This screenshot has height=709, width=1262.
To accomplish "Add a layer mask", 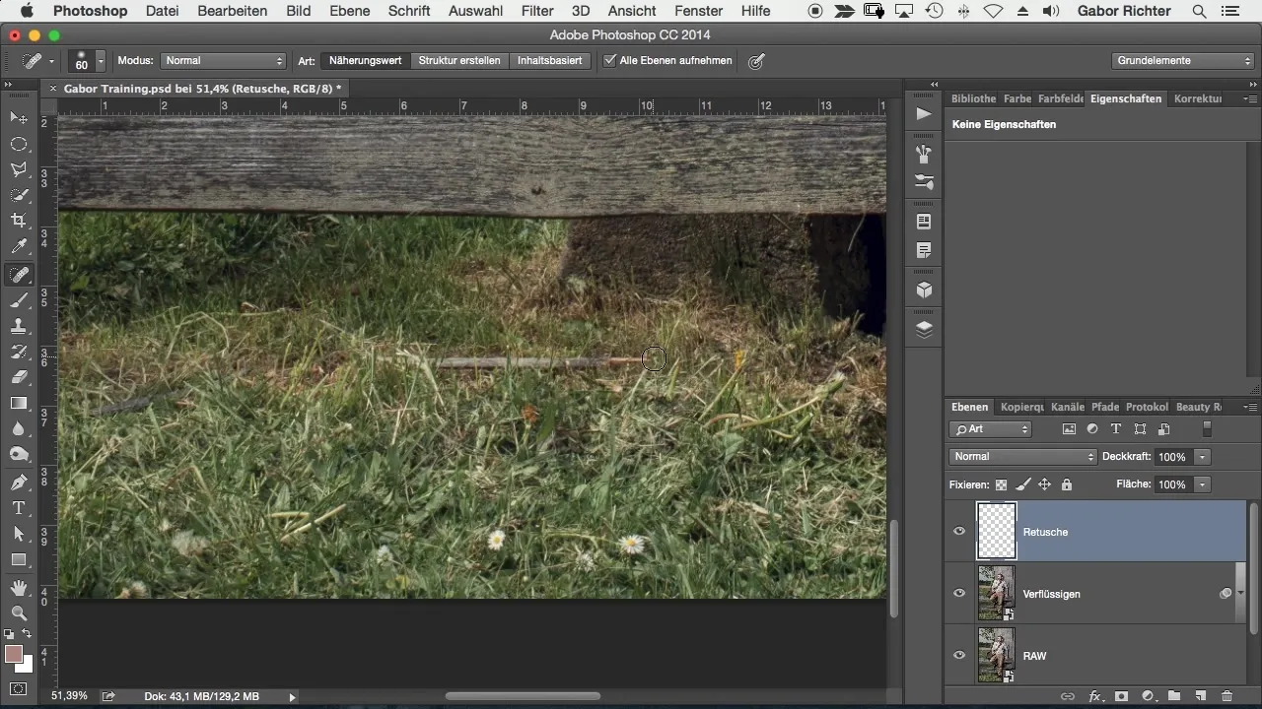I will point(1121,696).
